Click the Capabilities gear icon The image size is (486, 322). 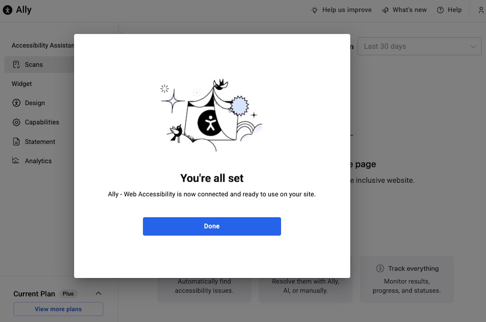pos(17,122)
